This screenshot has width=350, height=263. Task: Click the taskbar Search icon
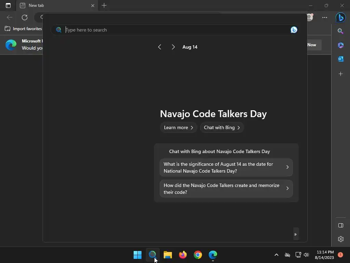(x=152, y=255)
